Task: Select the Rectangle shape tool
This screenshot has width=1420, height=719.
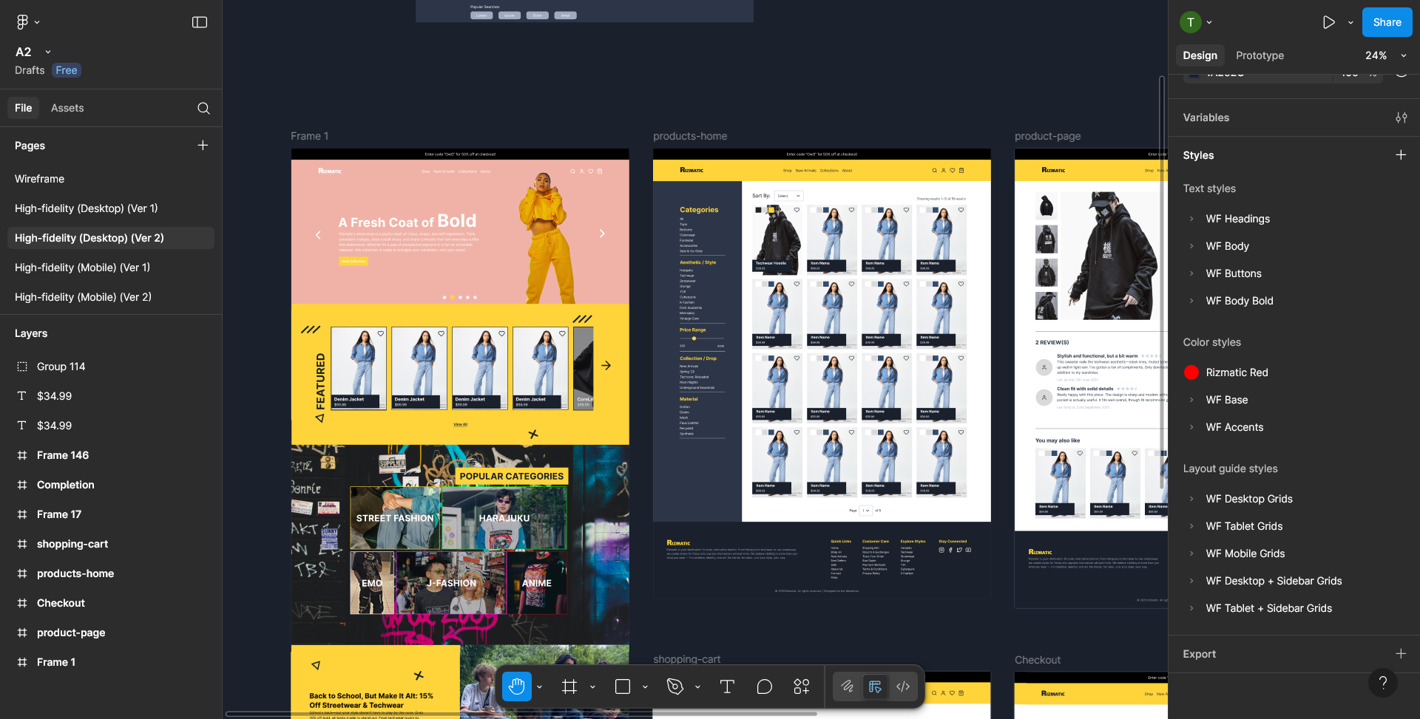Action: coord(623,686)
